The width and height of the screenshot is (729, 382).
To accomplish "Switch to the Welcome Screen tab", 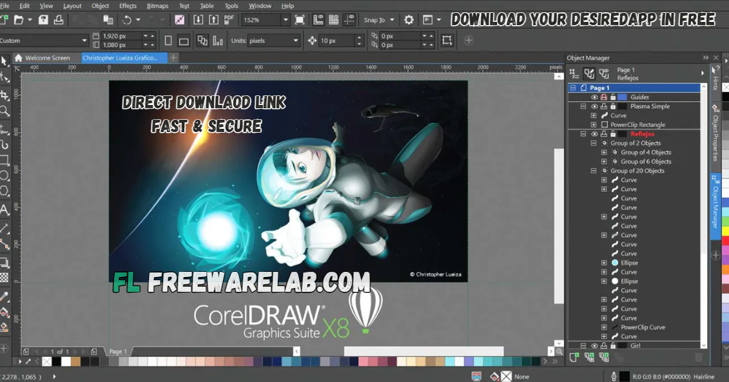I will coord(45,57).
